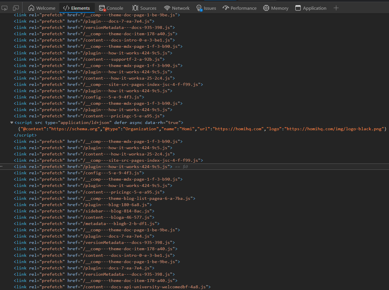
Task: Switch to the Elements tab
Action: click(77, 8)
